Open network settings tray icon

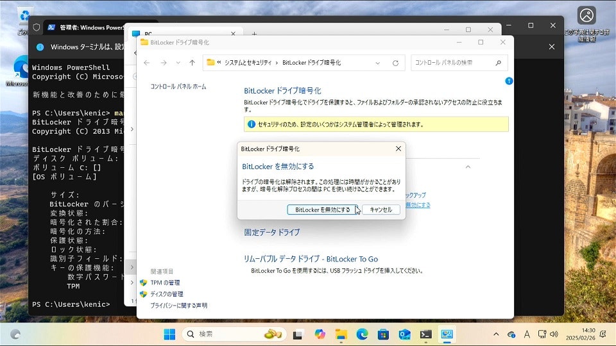pyautogui.click(x=542, y=334)
